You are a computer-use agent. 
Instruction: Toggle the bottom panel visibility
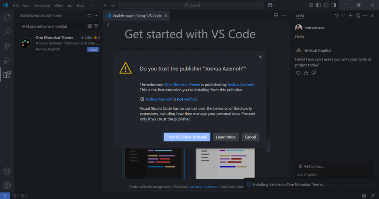pyautogui.click(x=326, y=5)
